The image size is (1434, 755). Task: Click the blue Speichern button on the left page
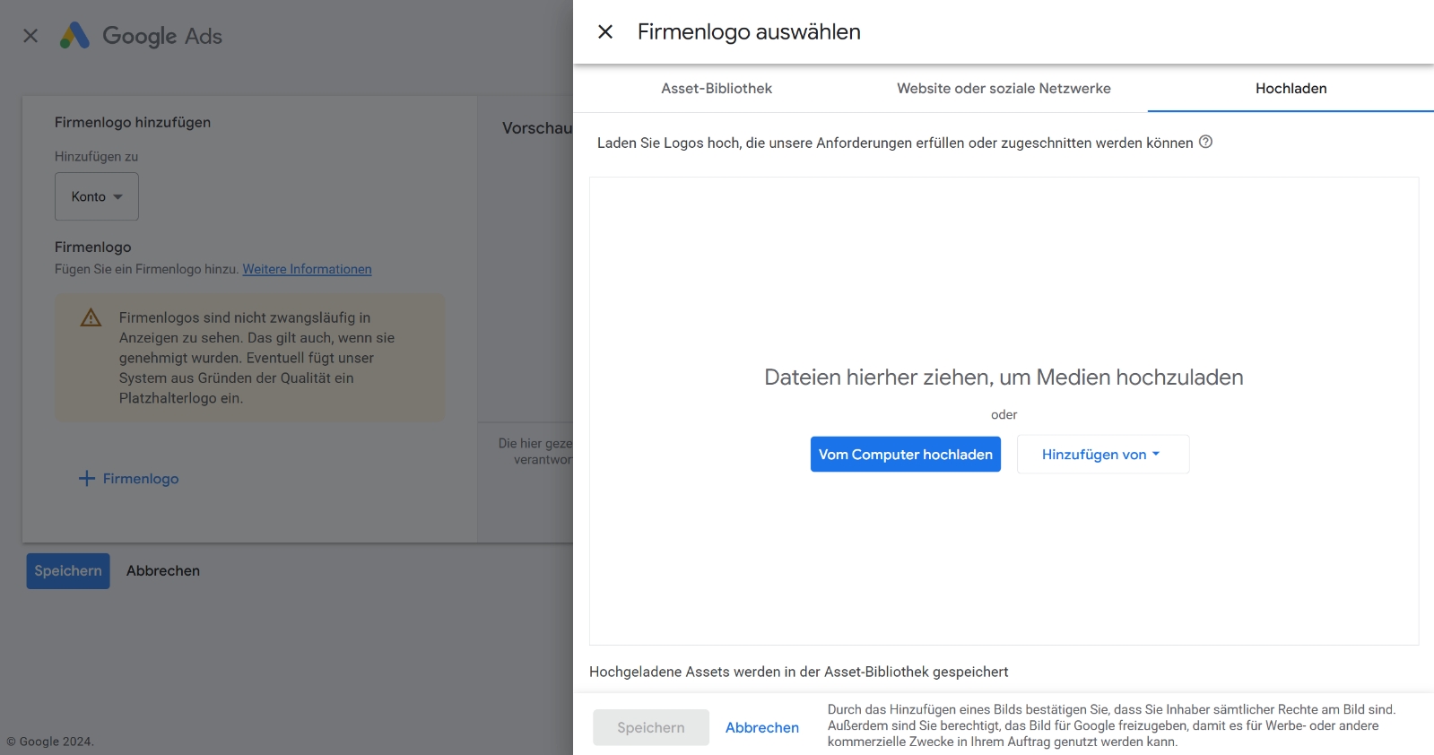tap(68, 571)
